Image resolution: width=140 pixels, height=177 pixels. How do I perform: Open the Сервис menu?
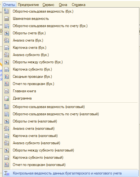point(48,5)
